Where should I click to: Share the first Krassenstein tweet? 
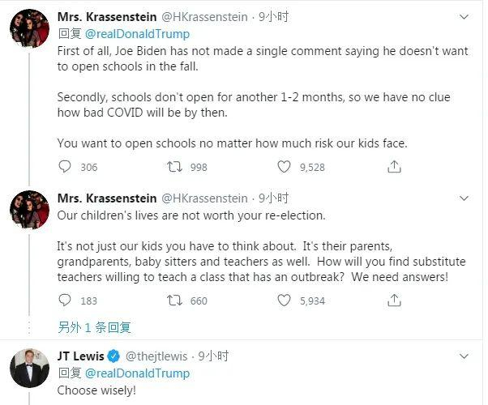(x=394, y=167)
